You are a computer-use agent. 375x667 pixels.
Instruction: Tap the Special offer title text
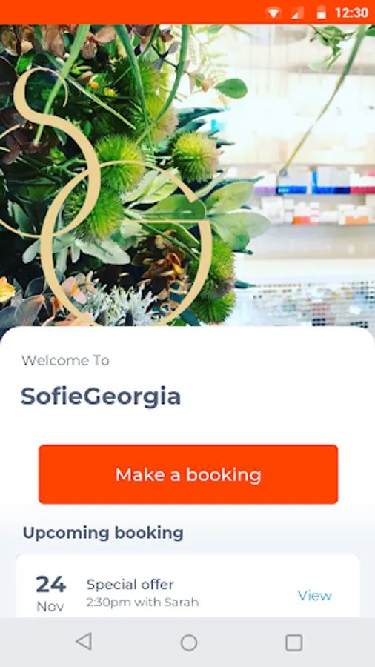(x=130, y=585)
